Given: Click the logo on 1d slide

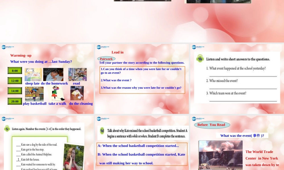Looking at the screenshot, I should coord(103,119).
